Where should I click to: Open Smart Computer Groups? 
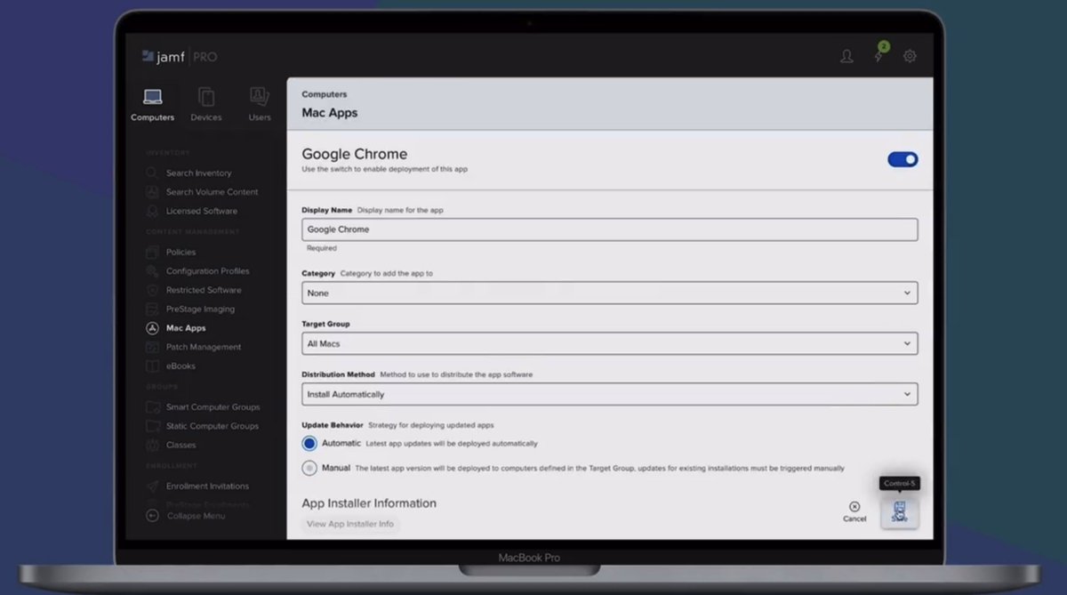click(213, 407)
